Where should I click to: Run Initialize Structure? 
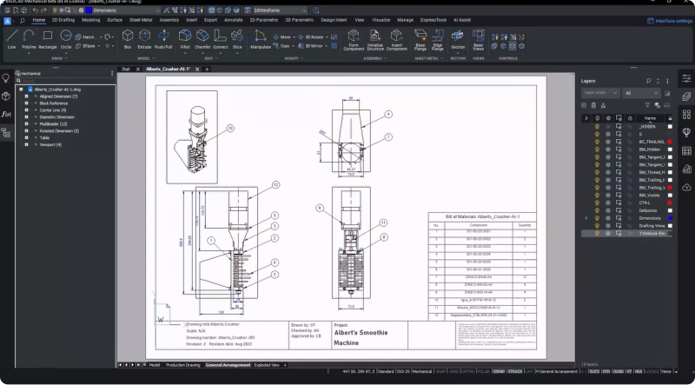click(x=375, y=40)
